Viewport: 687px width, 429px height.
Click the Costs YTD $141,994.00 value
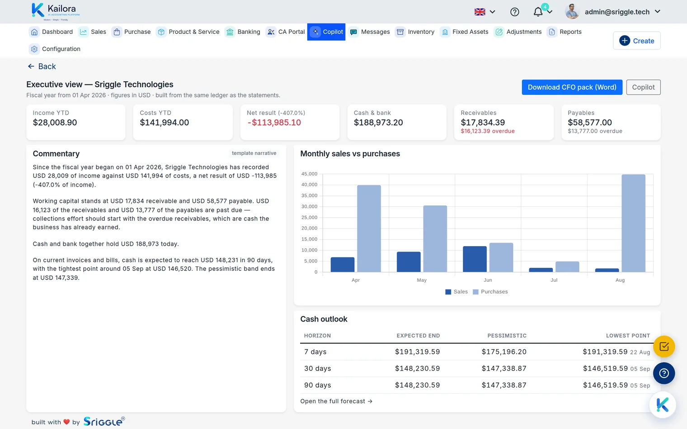pyautogui.click(x=165, y=123)
